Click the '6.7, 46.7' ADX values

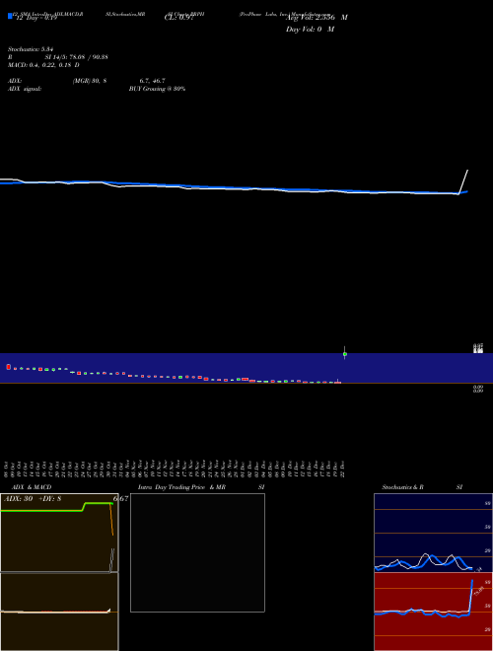(152, 81)
